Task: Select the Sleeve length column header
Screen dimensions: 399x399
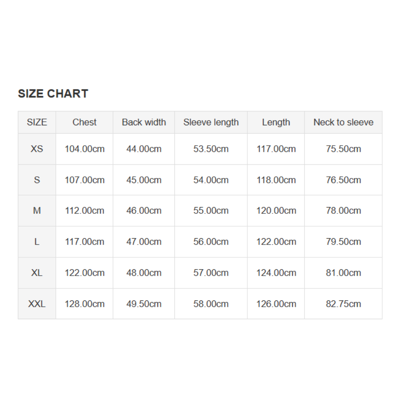Action: pyautogui.click(x=211, y=122)
